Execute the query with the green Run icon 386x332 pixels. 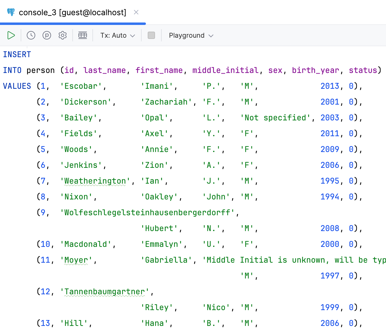coord(11,35)
